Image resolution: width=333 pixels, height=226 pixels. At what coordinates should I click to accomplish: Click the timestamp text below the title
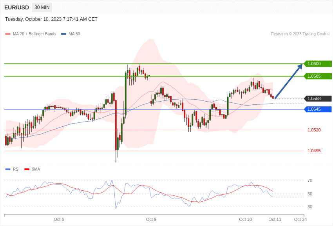coord(51,19)
